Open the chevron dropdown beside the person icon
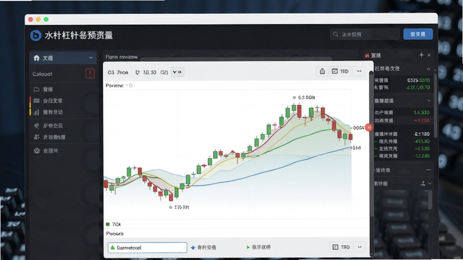 point(429,183)
